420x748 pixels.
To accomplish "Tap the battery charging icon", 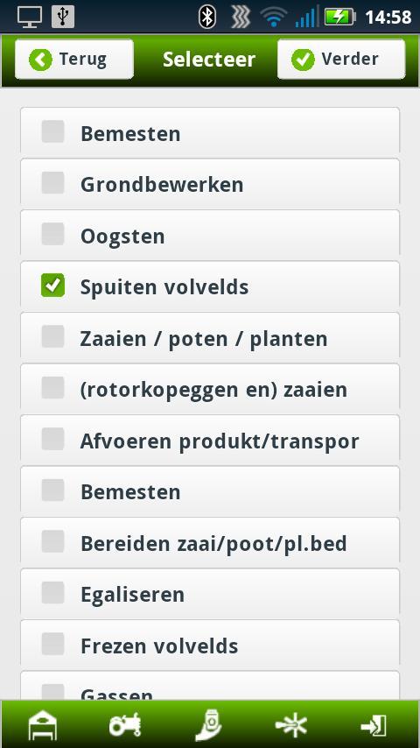I will pos(339,17).
